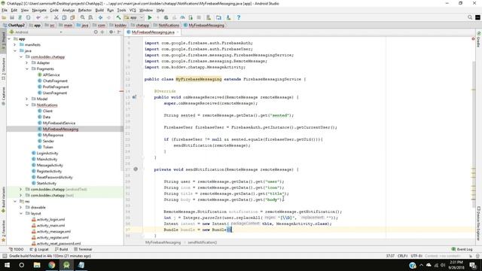Click the error indicator atop editor stripe

tap(474, 38)
